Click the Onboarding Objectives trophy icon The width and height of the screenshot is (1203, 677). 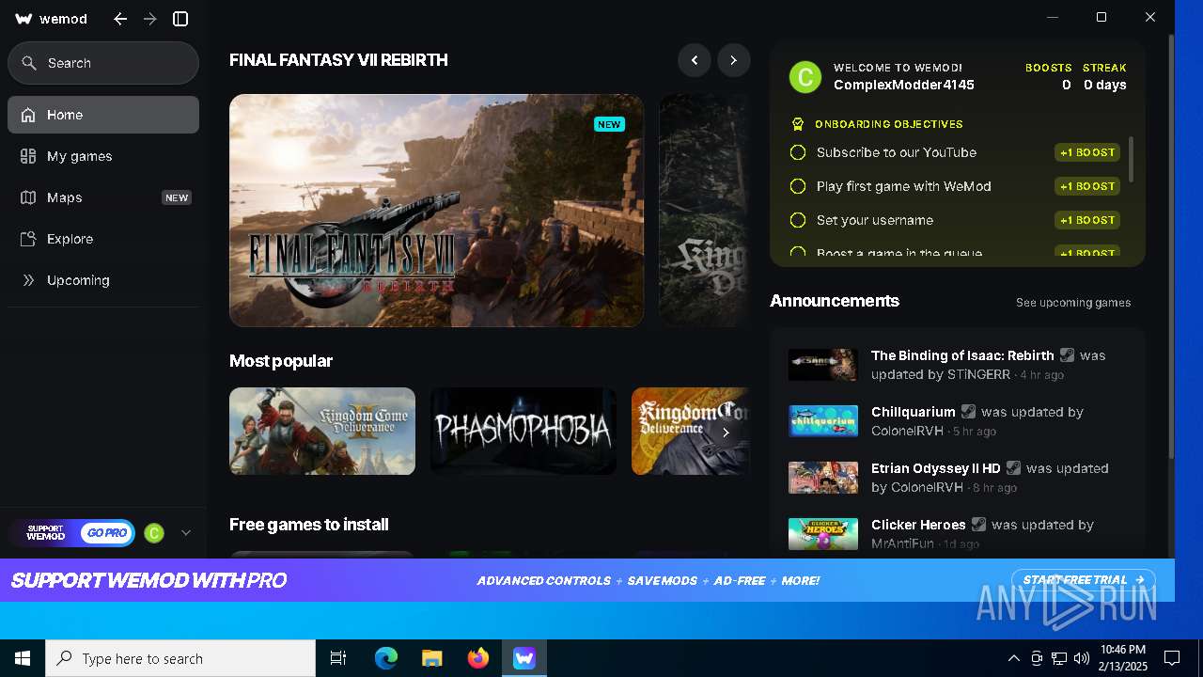click(798, 124)
